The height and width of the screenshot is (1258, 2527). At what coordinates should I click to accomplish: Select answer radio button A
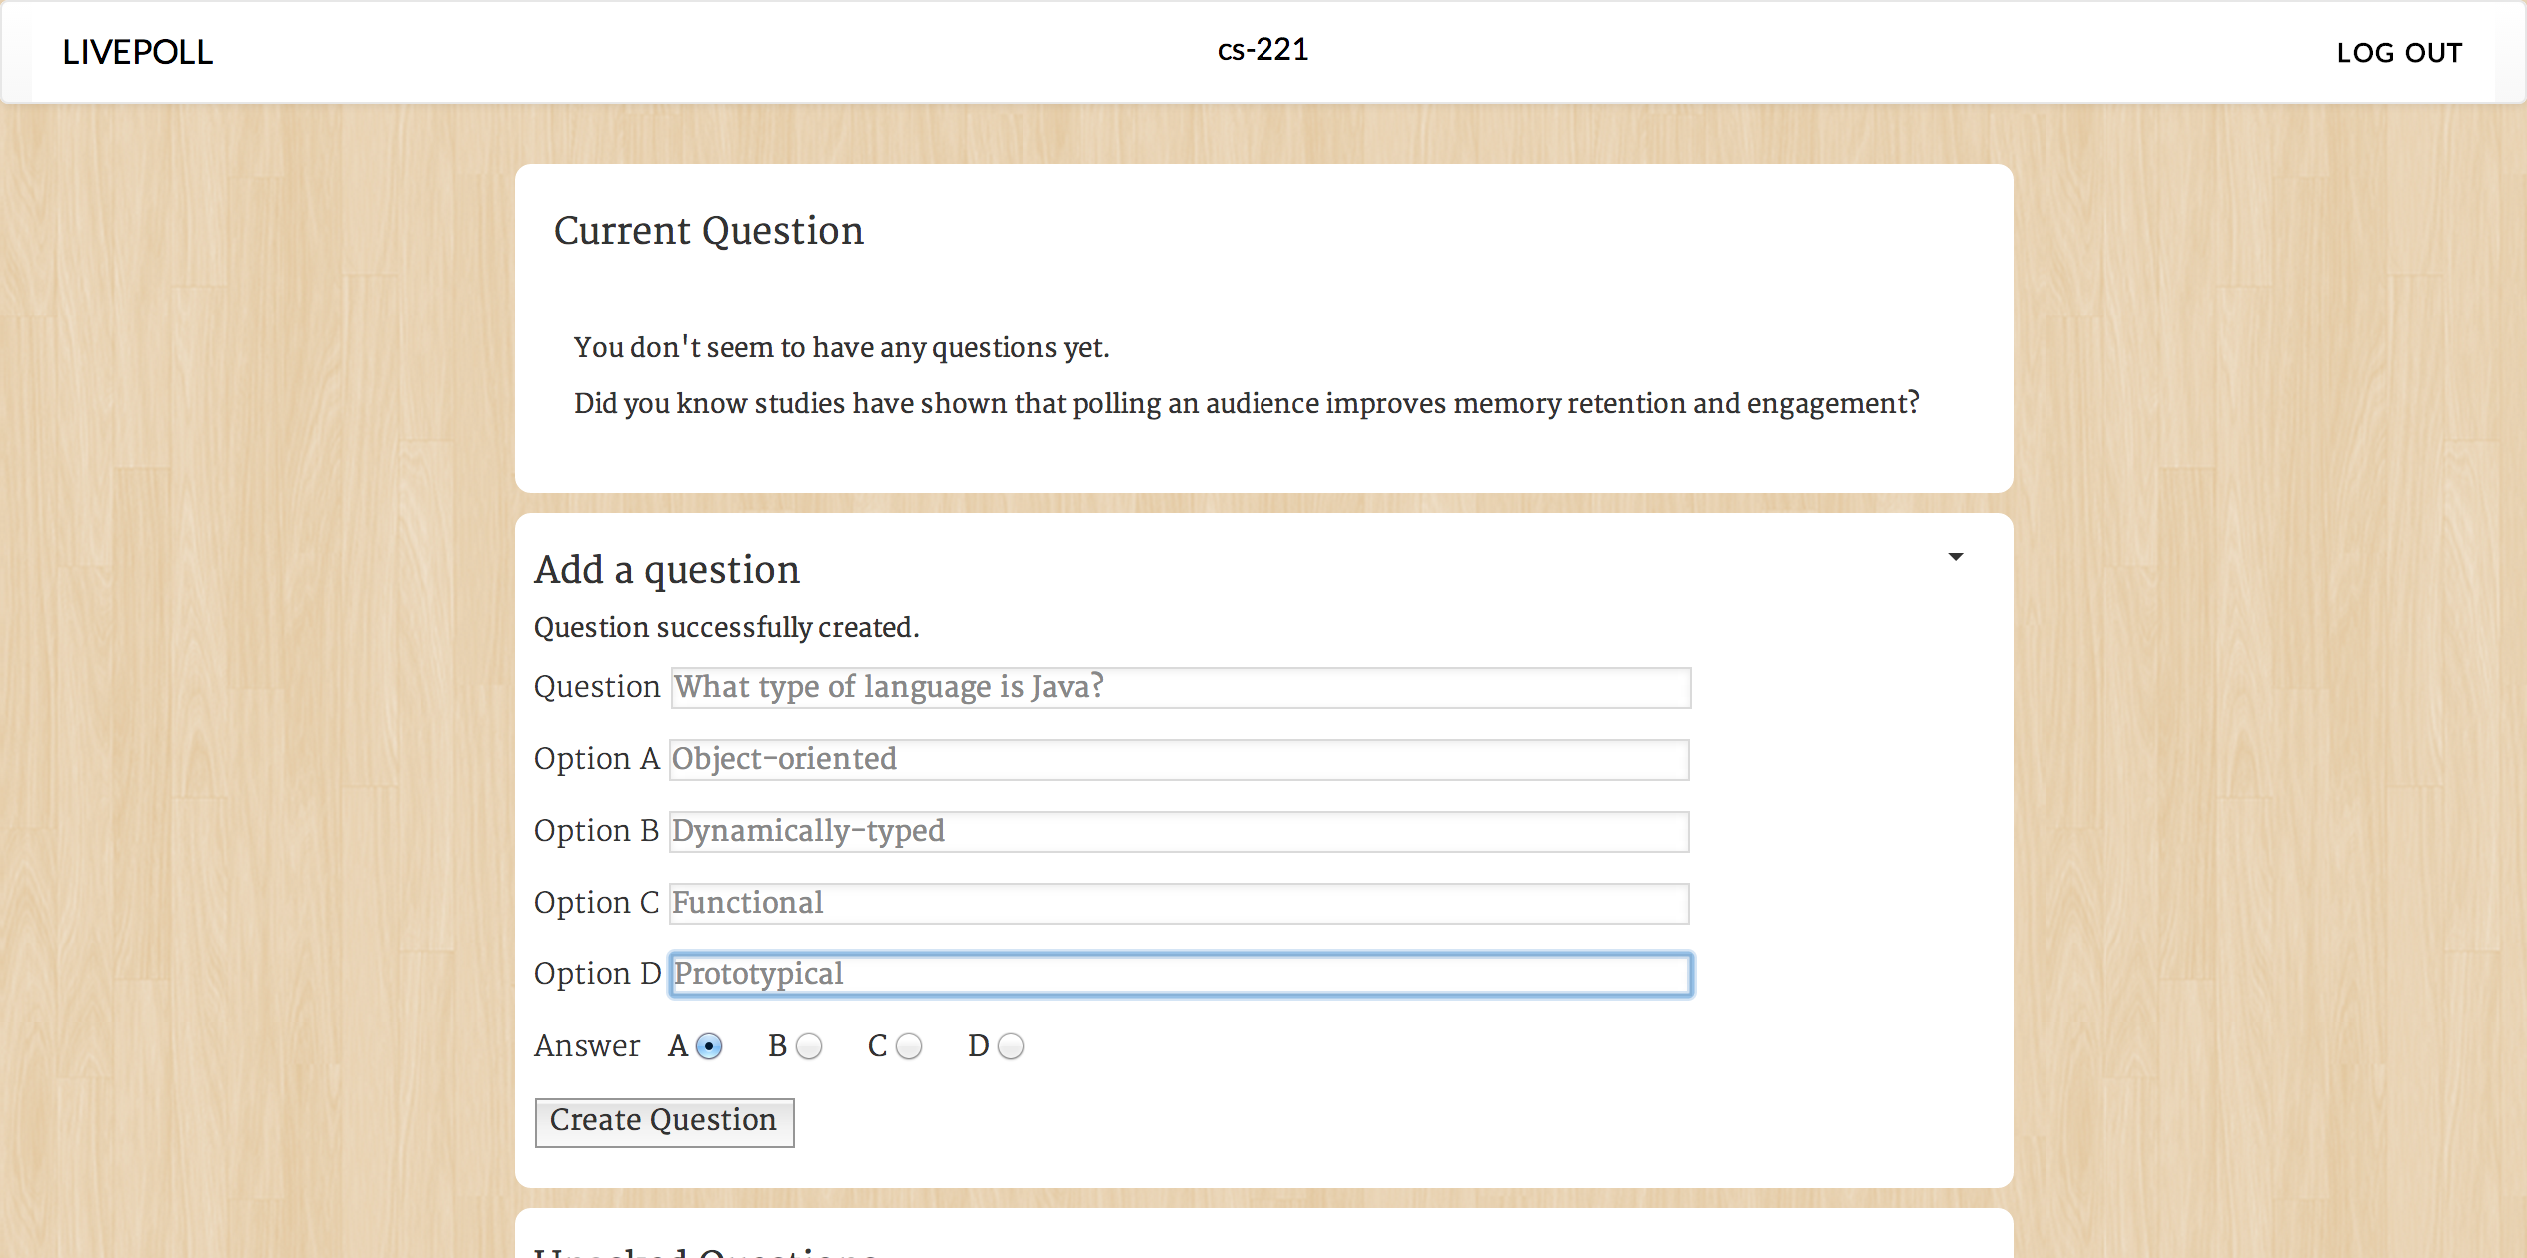708,1046
